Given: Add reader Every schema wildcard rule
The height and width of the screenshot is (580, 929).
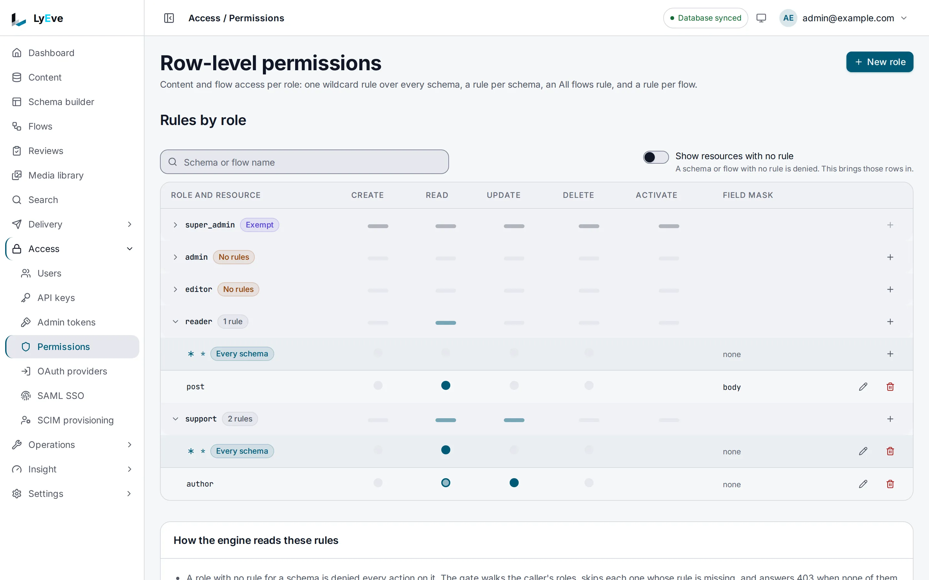Looking at the screenshot, I should [x=890, y=354].
